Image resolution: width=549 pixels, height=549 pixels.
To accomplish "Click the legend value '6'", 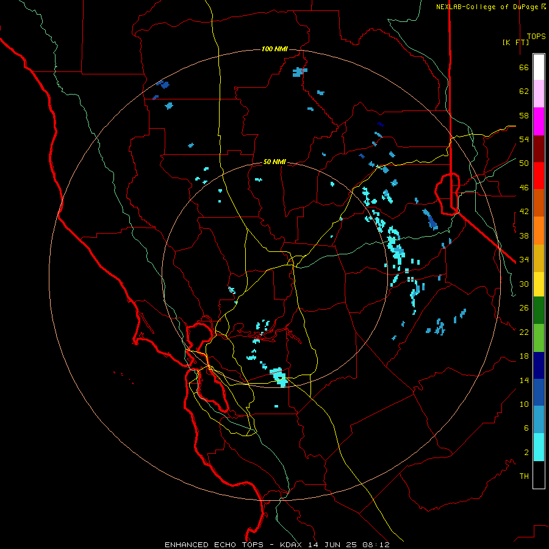I will 526,428.
